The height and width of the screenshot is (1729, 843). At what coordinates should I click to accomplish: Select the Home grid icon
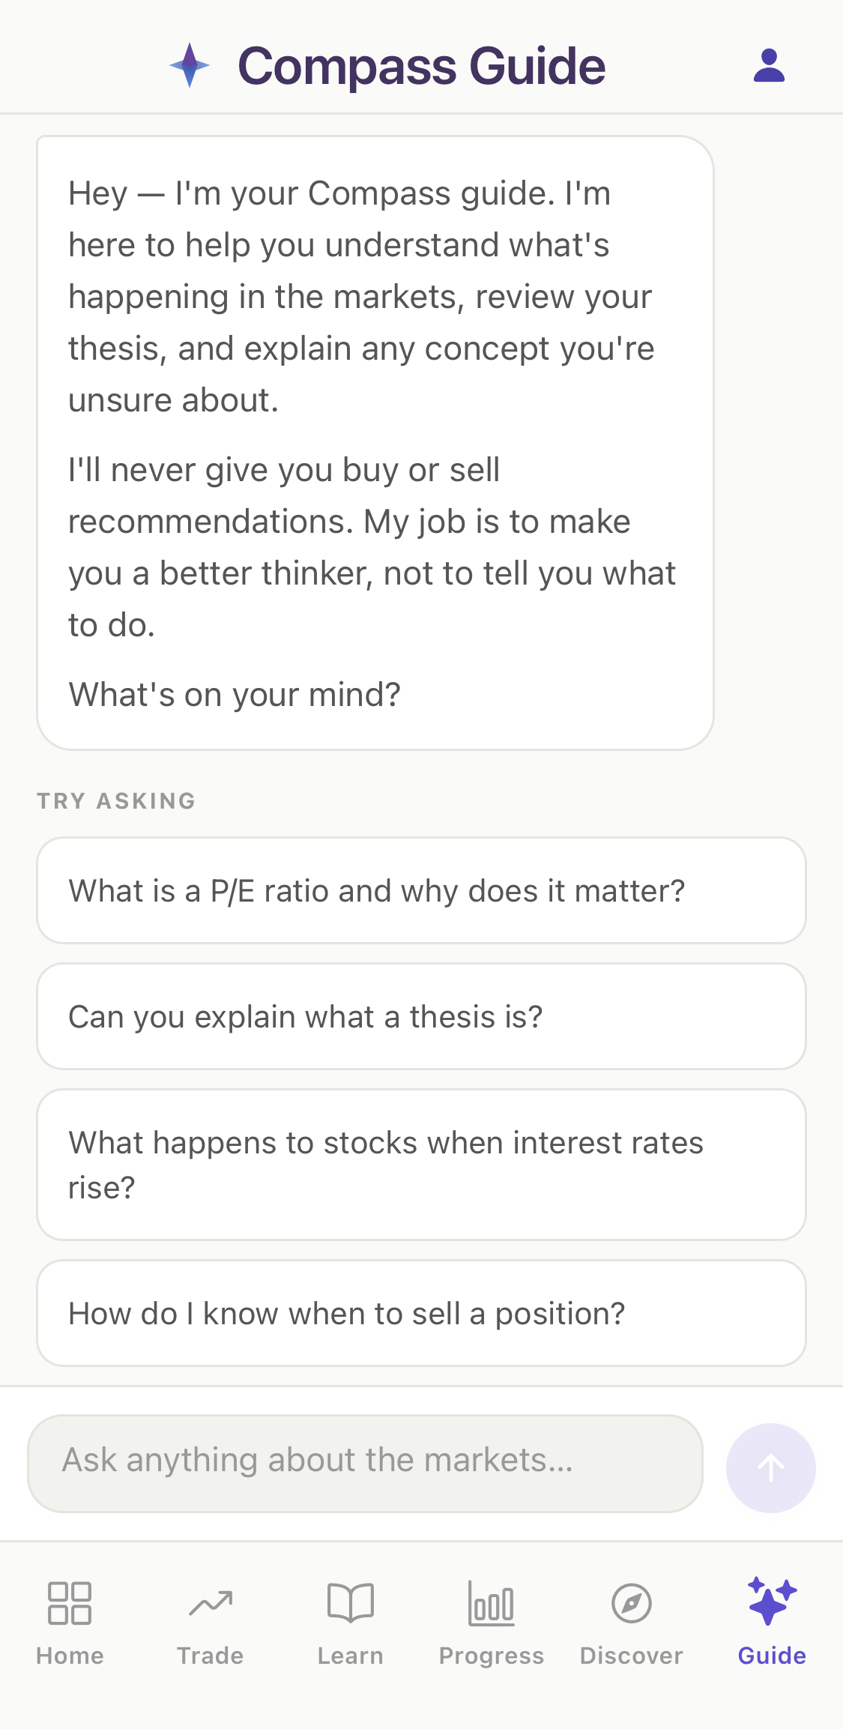tap(70, 1603)
